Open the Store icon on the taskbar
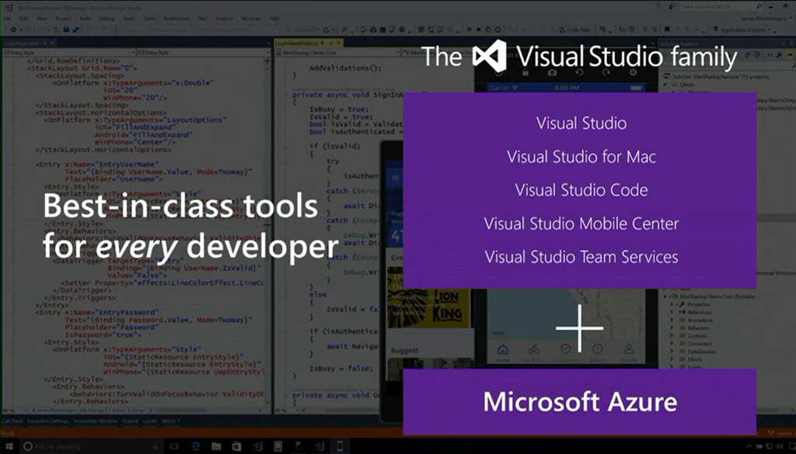The image size is (796, 454). coord(236,446)
